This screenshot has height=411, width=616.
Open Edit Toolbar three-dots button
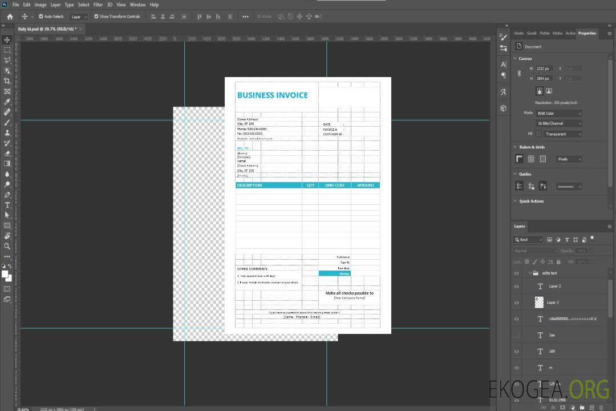click(x=7, y=256)
